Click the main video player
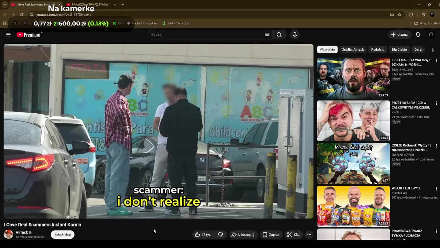The image size is (440, 248). tap(158, 131)
